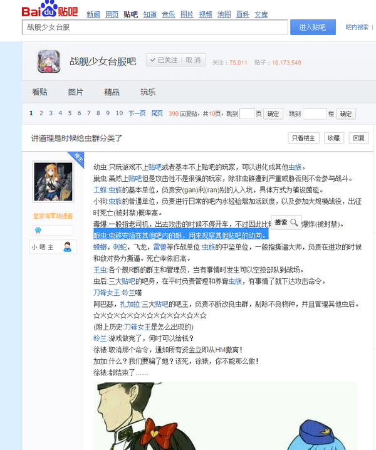Screen dimensions: 376x450
Task: Click the 小吧主 moderator badge icon
Action: pos(68,247)
